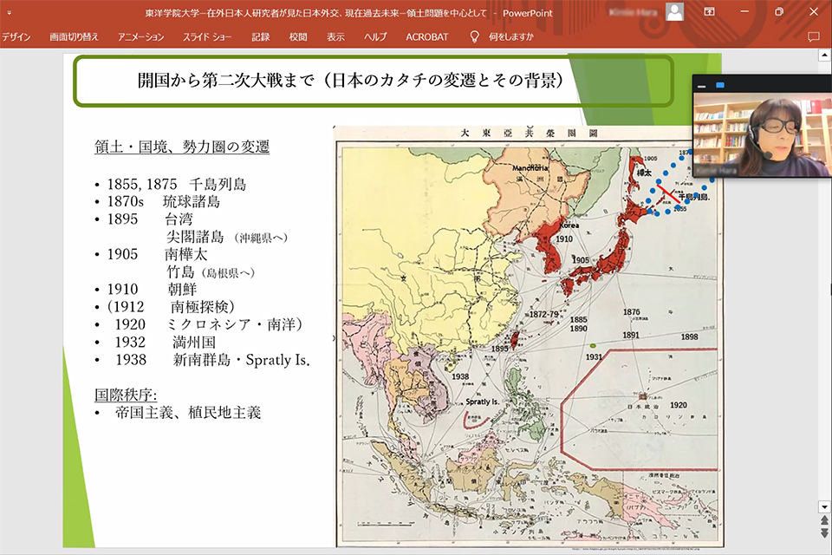Click Manchuria label on the map

(530, 168)
